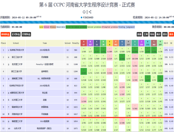Click rank 1 first-solve cell 12/261

pos(135,50)
